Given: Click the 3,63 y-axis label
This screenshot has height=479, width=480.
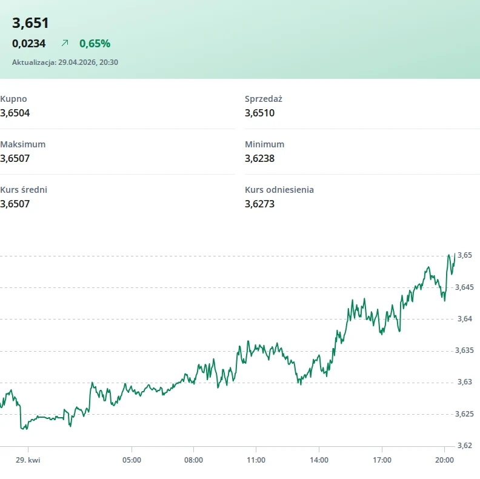Looking at the screenshot, I should 465,382.
